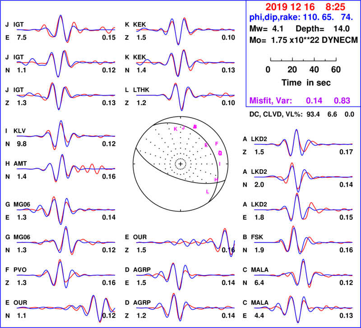
Task: Click the "Mw= 4.1" magnitude text
Action: pyautogui.click(x=266, y=29)
